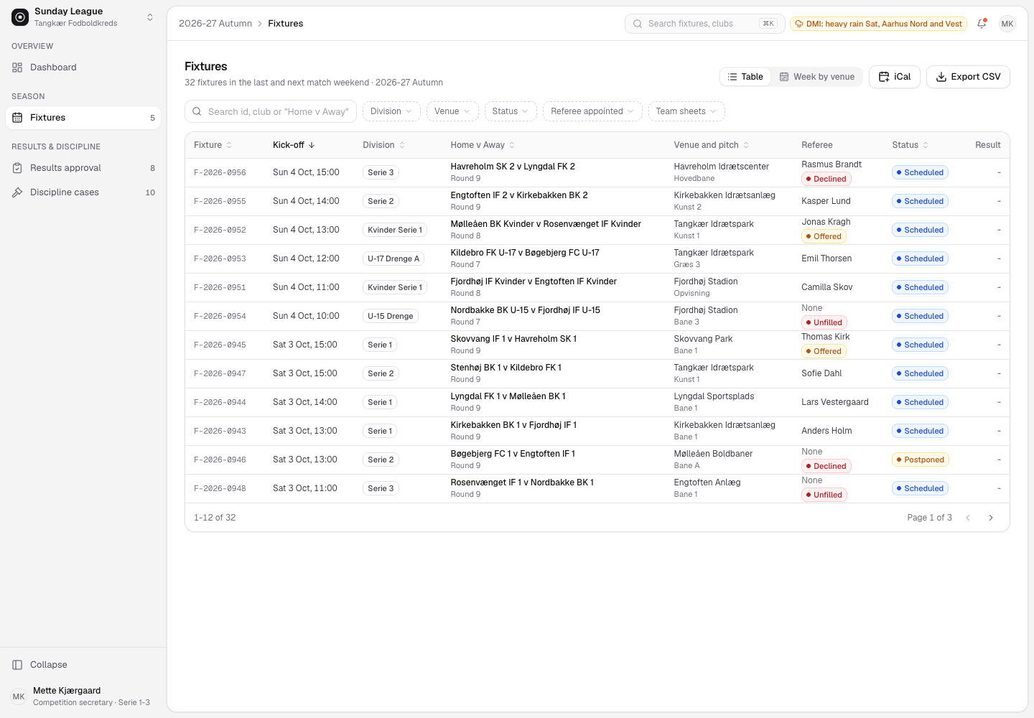Viewport: 1034px width, 718px height.
Task: Open Lyngdal FK 1 v Mølleåen BK 1
Action: [508, 396]
